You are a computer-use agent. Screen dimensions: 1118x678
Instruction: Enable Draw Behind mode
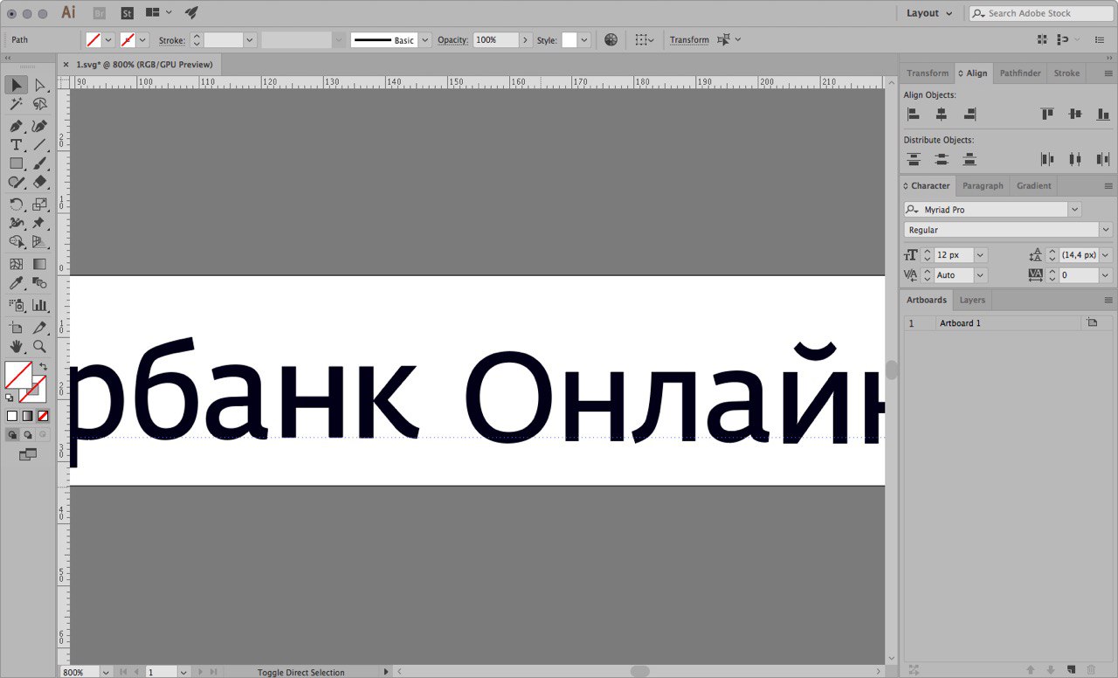(x=27, y=434)
